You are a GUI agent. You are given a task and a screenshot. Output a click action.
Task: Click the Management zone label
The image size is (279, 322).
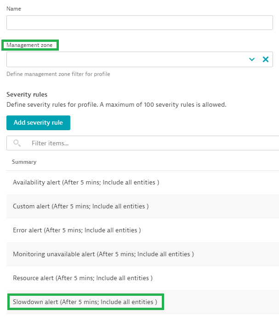[x=29, y=45]
